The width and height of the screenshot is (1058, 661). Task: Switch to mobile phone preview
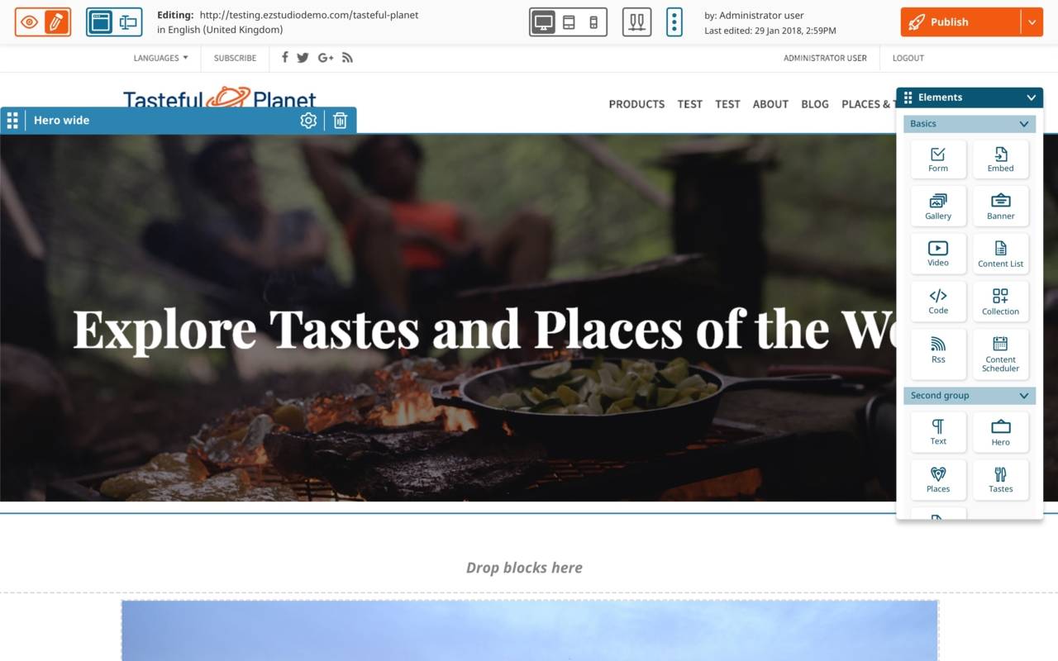pyautogui.click(x=593, y=22)
